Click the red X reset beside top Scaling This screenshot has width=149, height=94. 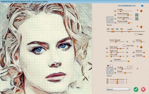pyautogui.click(x=138, y=10)
